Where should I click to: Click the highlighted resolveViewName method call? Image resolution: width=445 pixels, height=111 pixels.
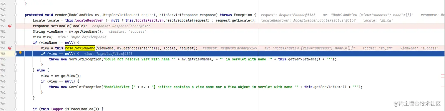pos(80,48)
